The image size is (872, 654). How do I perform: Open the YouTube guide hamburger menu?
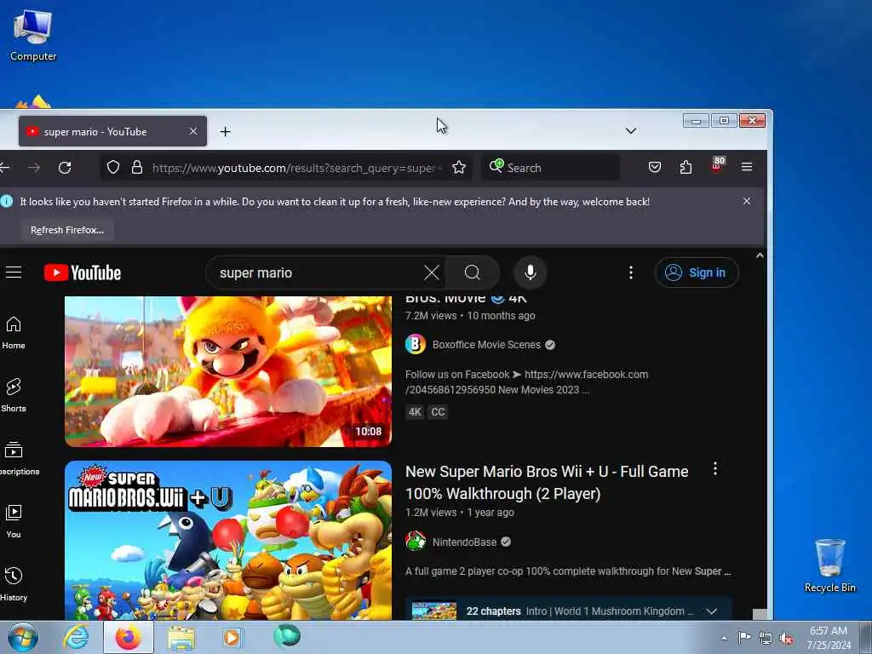(x=14, y=272)
